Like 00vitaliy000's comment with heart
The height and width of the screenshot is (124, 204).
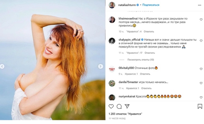coord(201,68)
